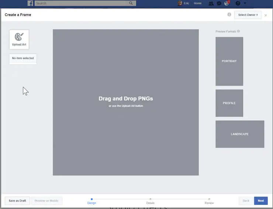Select the Profile preview format
273x209 pixels.
pos(229,103)
